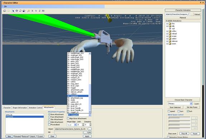Image resolution: width=206 pixels, height=139 pixels.
Task: Select the scale tool icon
Action: pos(24,11)
